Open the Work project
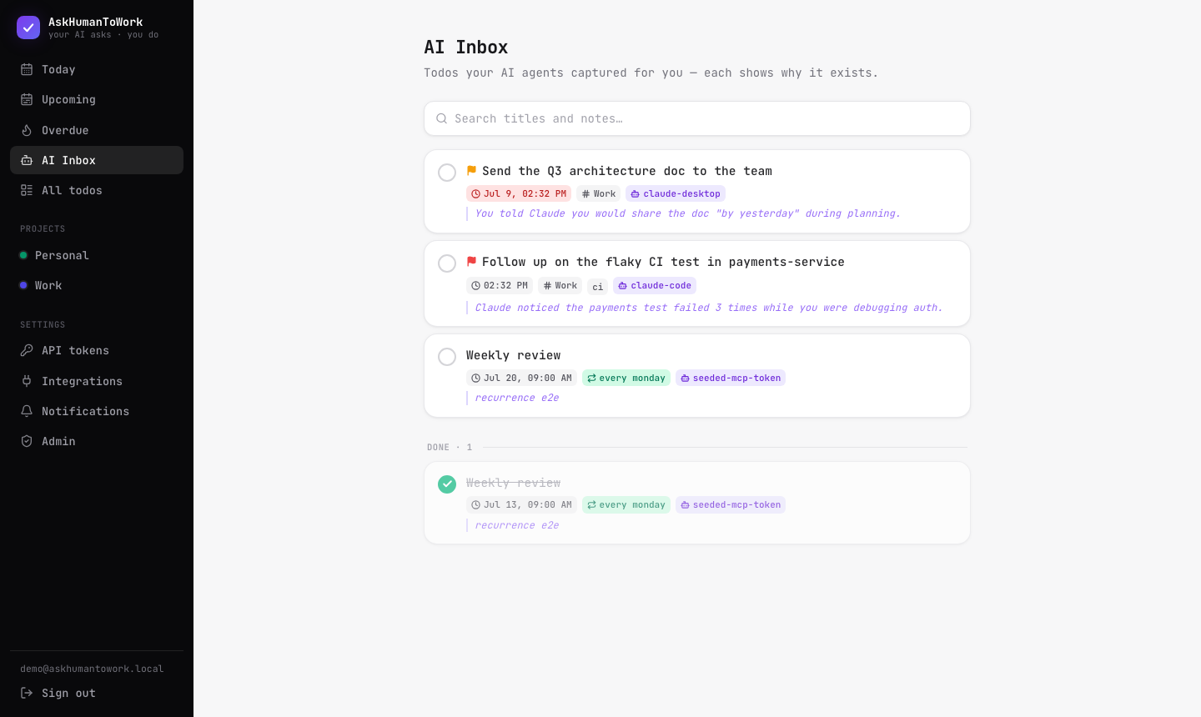Screen dimensions: 1201x717 (x=97, y=285)
